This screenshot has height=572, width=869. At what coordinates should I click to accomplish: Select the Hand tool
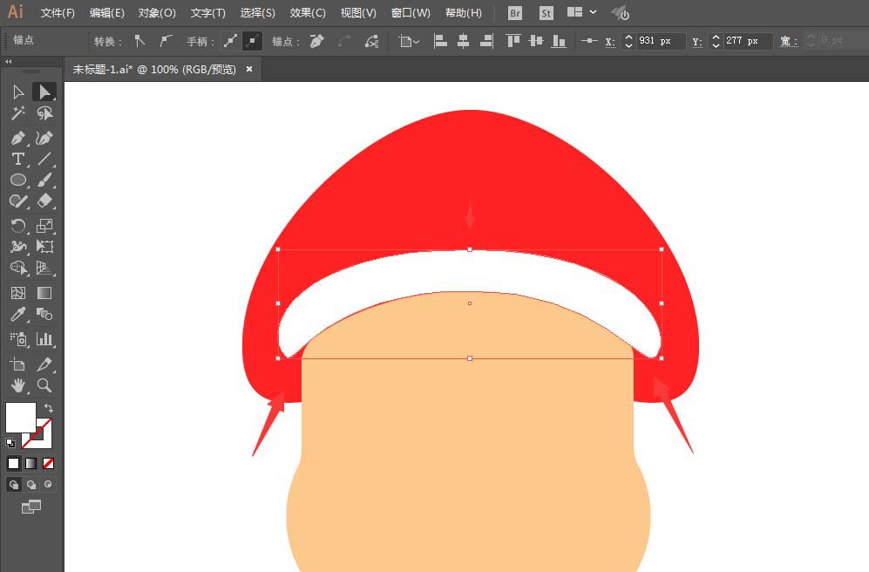tap(18, 385)
